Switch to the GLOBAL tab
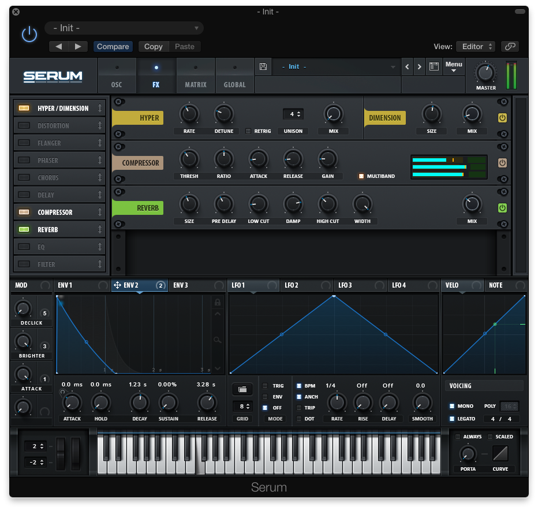This screenshot has height=510, width=538. coord(235,76)
